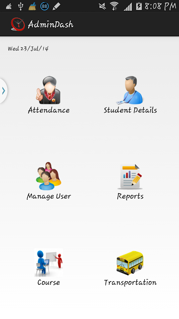Screen dimensions: 179x319
Task: Tap the Student Details text label
Action: [130, 110]
